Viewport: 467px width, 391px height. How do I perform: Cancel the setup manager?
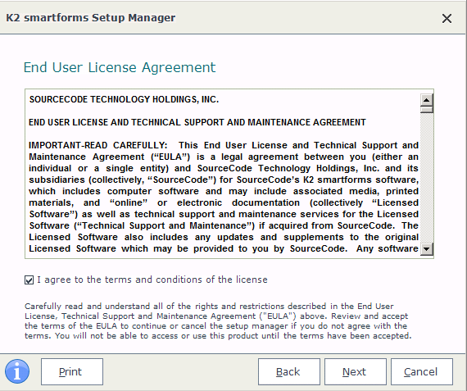(x=422, y=371)
